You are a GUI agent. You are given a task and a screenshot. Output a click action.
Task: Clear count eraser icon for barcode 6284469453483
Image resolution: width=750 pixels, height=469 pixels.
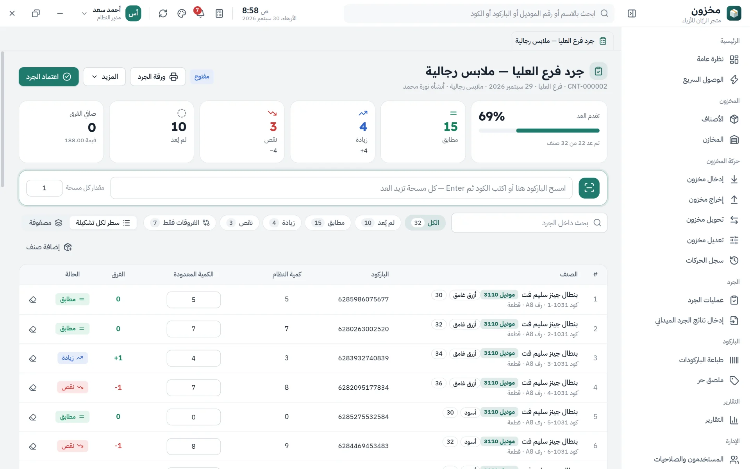point(33,446)
